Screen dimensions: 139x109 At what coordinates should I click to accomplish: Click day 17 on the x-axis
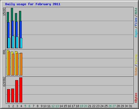[x=73, y=106]
